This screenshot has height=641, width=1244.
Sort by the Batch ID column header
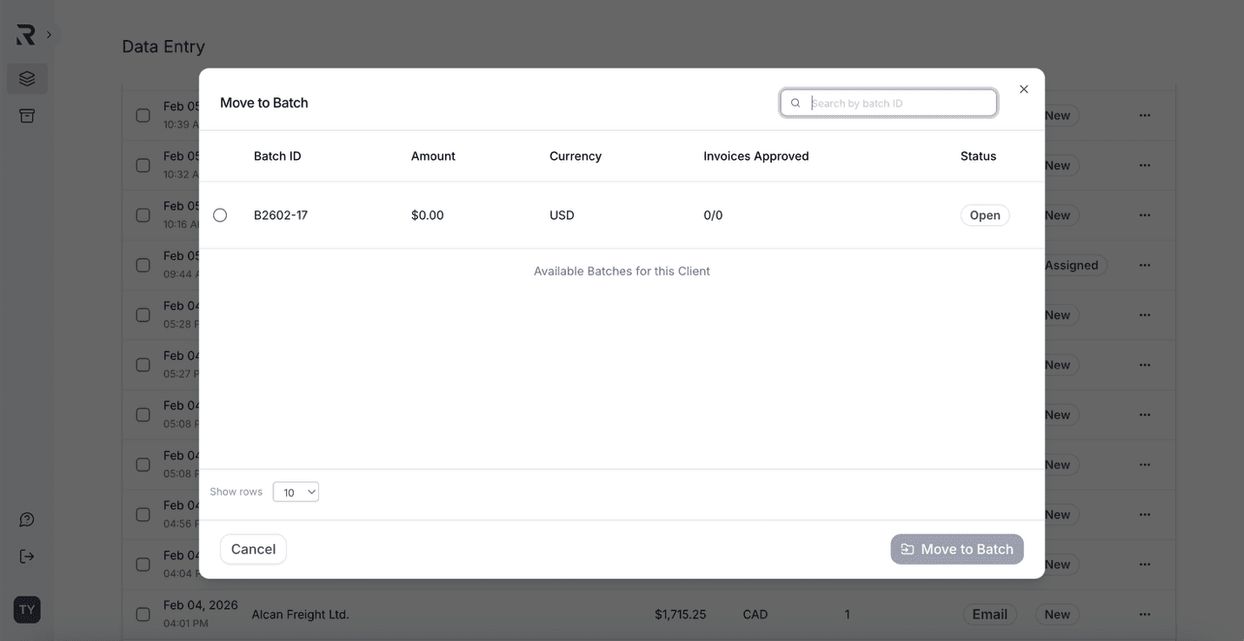coord(277,156)
